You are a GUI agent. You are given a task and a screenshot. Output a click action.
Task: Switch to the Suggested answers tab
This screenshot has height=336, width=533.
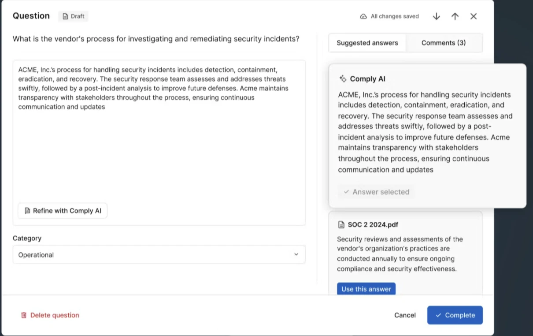[x=367, y=43]
